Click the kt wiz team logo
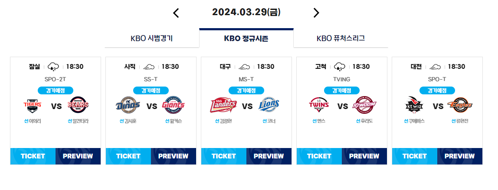The width and height of the screenshot is (498, 190). (414, 105)
